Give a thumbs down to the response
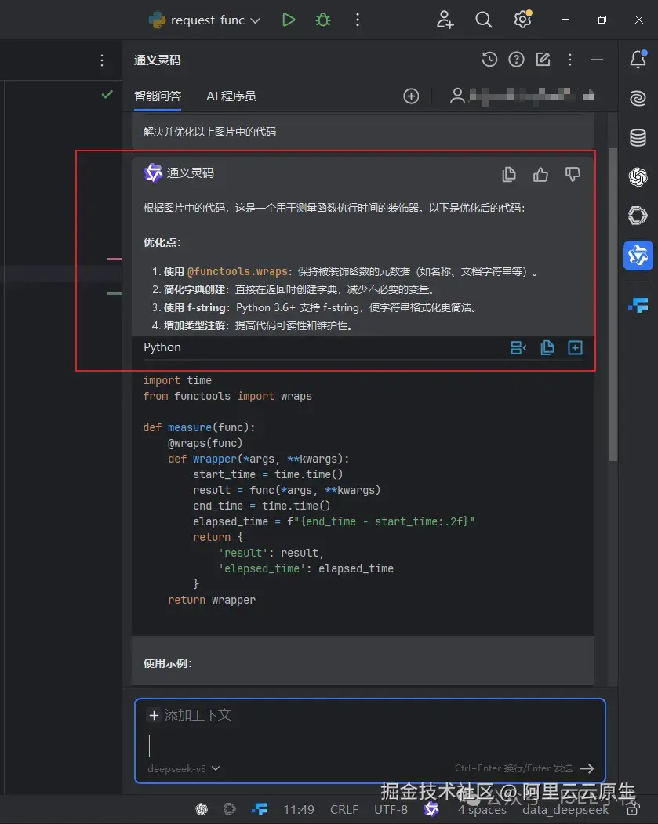 point(573,174)
